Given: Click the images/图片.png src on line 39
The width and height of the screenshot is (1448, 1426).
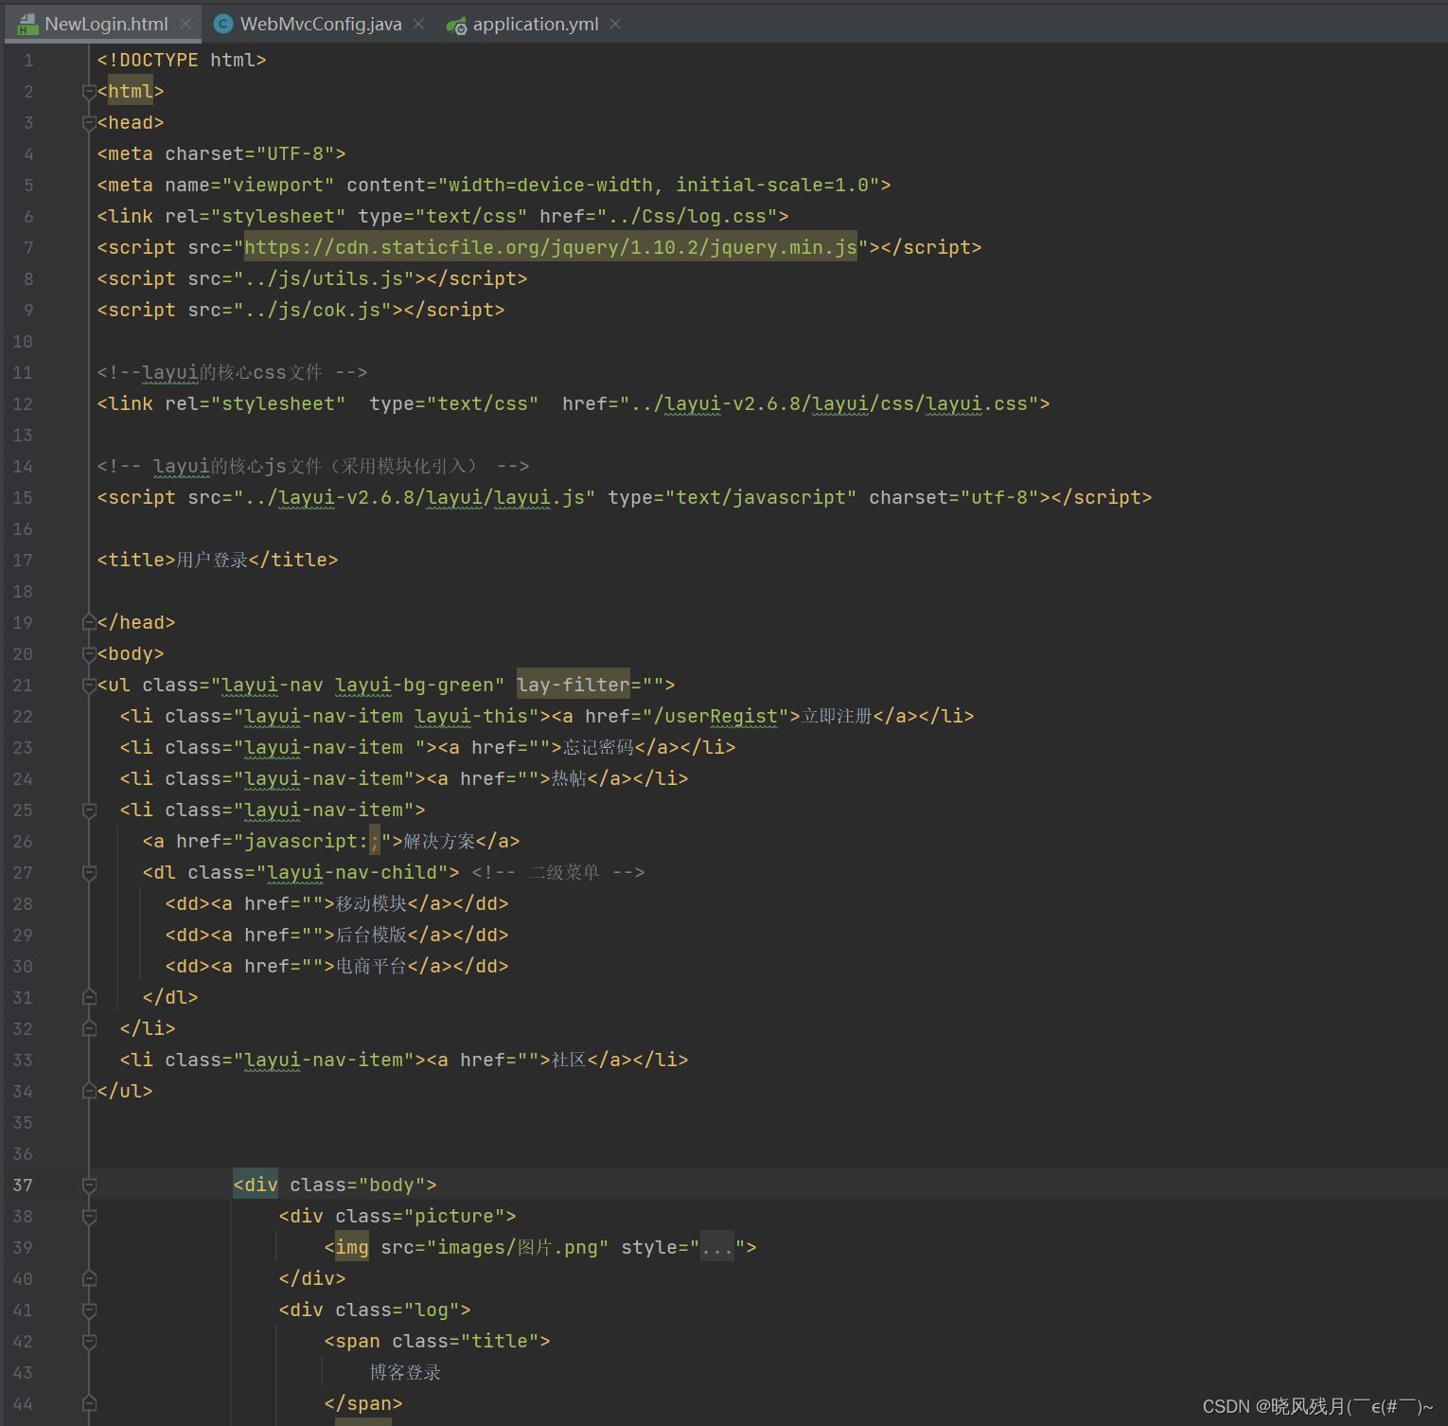Looking at the screenshot, I should [x=518, y=1248].
